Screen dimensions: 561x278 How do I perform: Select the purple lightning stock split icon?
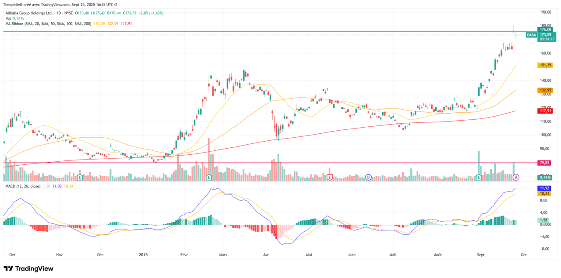(x=516, y=177)
